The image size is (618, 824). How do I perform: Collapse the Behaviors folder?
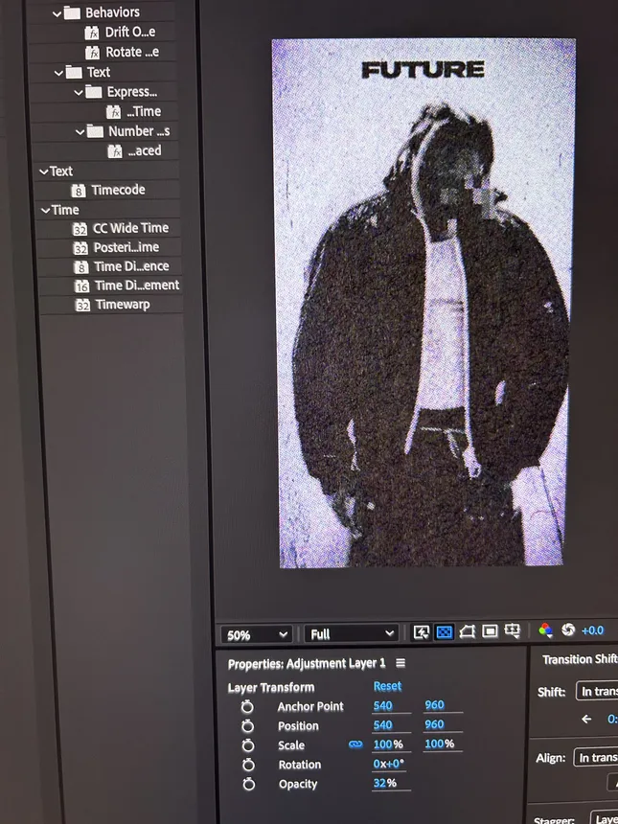57,13
